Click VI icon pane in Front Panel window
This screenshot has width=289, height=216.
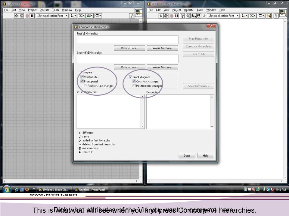138,13
